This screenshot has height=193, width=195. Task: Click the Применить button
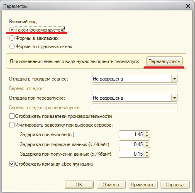pyautogui.click(x=143, y=185)
